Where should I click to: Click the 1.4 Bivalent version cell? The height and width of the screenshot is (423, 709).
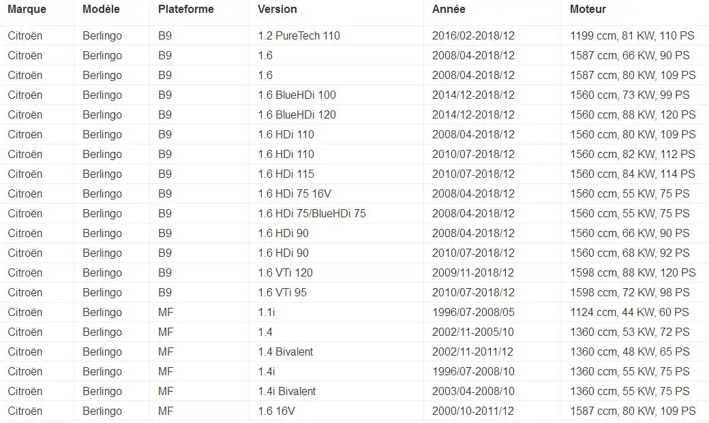pos(336,351)
